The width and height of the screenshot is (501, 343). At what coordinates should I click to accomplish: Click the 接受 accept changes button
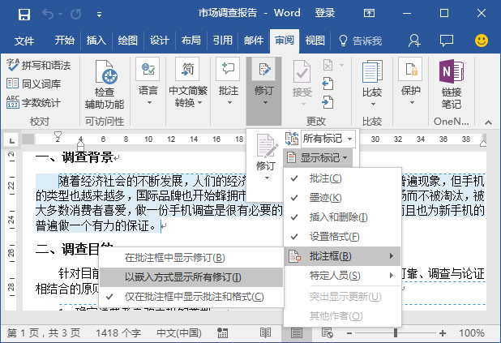(302, 84)
